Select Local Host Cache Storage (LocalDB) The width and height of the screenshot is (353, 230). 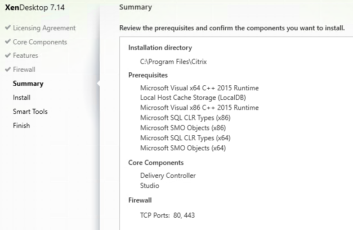tap(193, 98)
